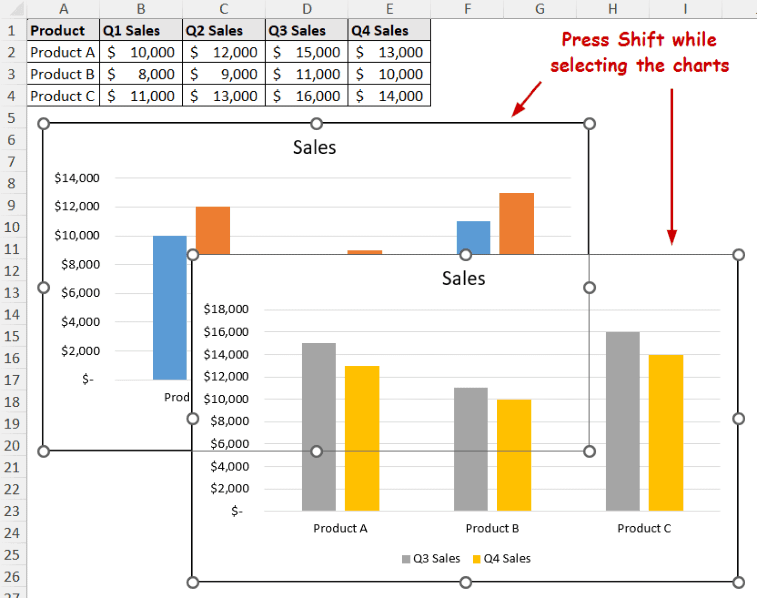
Task: Click the blue Q1 bar in back chart
Action: (x=170, y=306)
